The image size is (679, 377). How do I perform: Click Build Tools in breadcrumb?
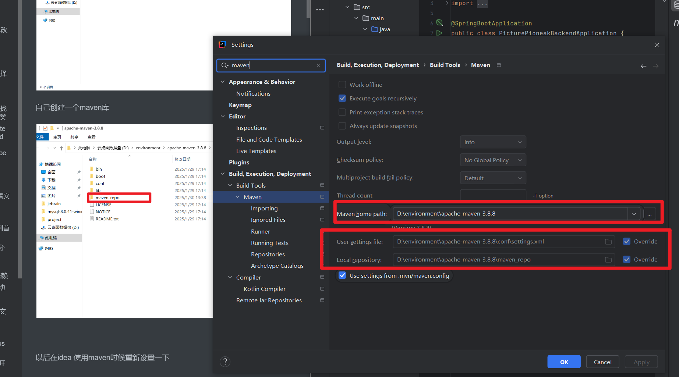(x=445, y=65)
